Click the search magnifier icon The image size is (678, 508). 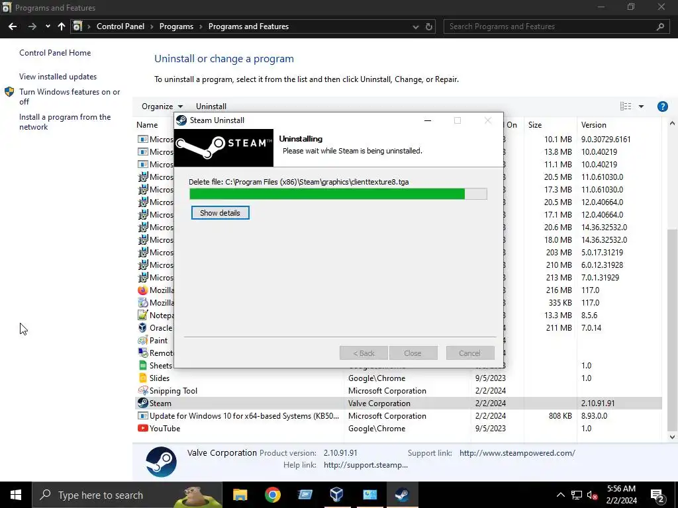[x=660, y=26]
